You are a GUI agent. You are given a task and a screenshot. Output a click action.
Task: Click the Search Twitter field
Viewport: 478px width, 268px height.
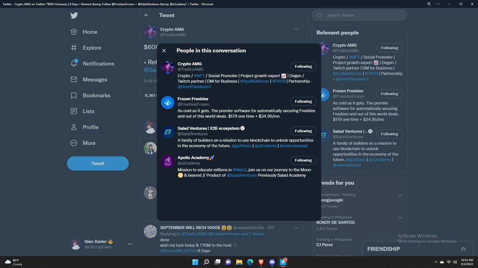[x=360, y=15]
